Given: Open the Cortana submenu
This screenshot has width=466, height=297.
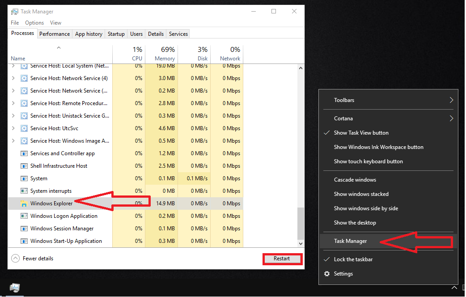Looking at the screenshot, I should click(x=388, y=119).
